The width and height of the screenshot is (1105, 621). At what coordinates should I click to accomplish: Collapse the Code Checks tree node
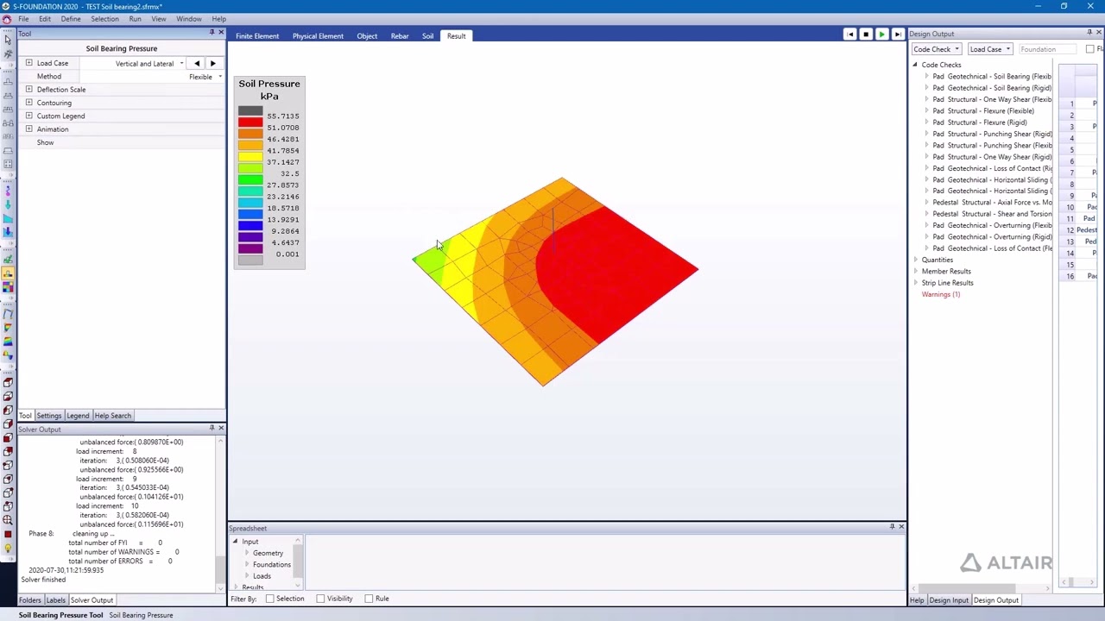coord(915,65)
